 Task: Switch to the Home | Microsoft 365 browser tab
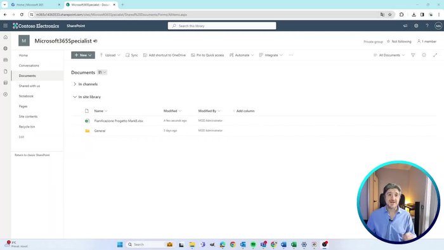pos(36,4)
